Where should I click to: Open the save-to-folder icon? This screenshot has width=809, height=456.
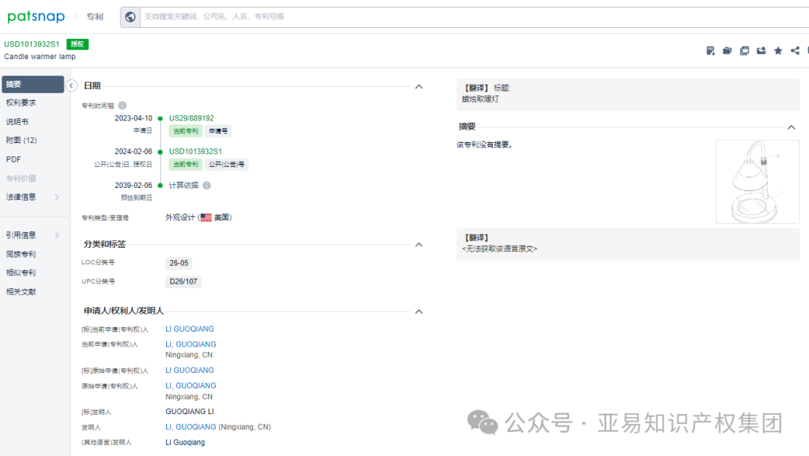727,50
